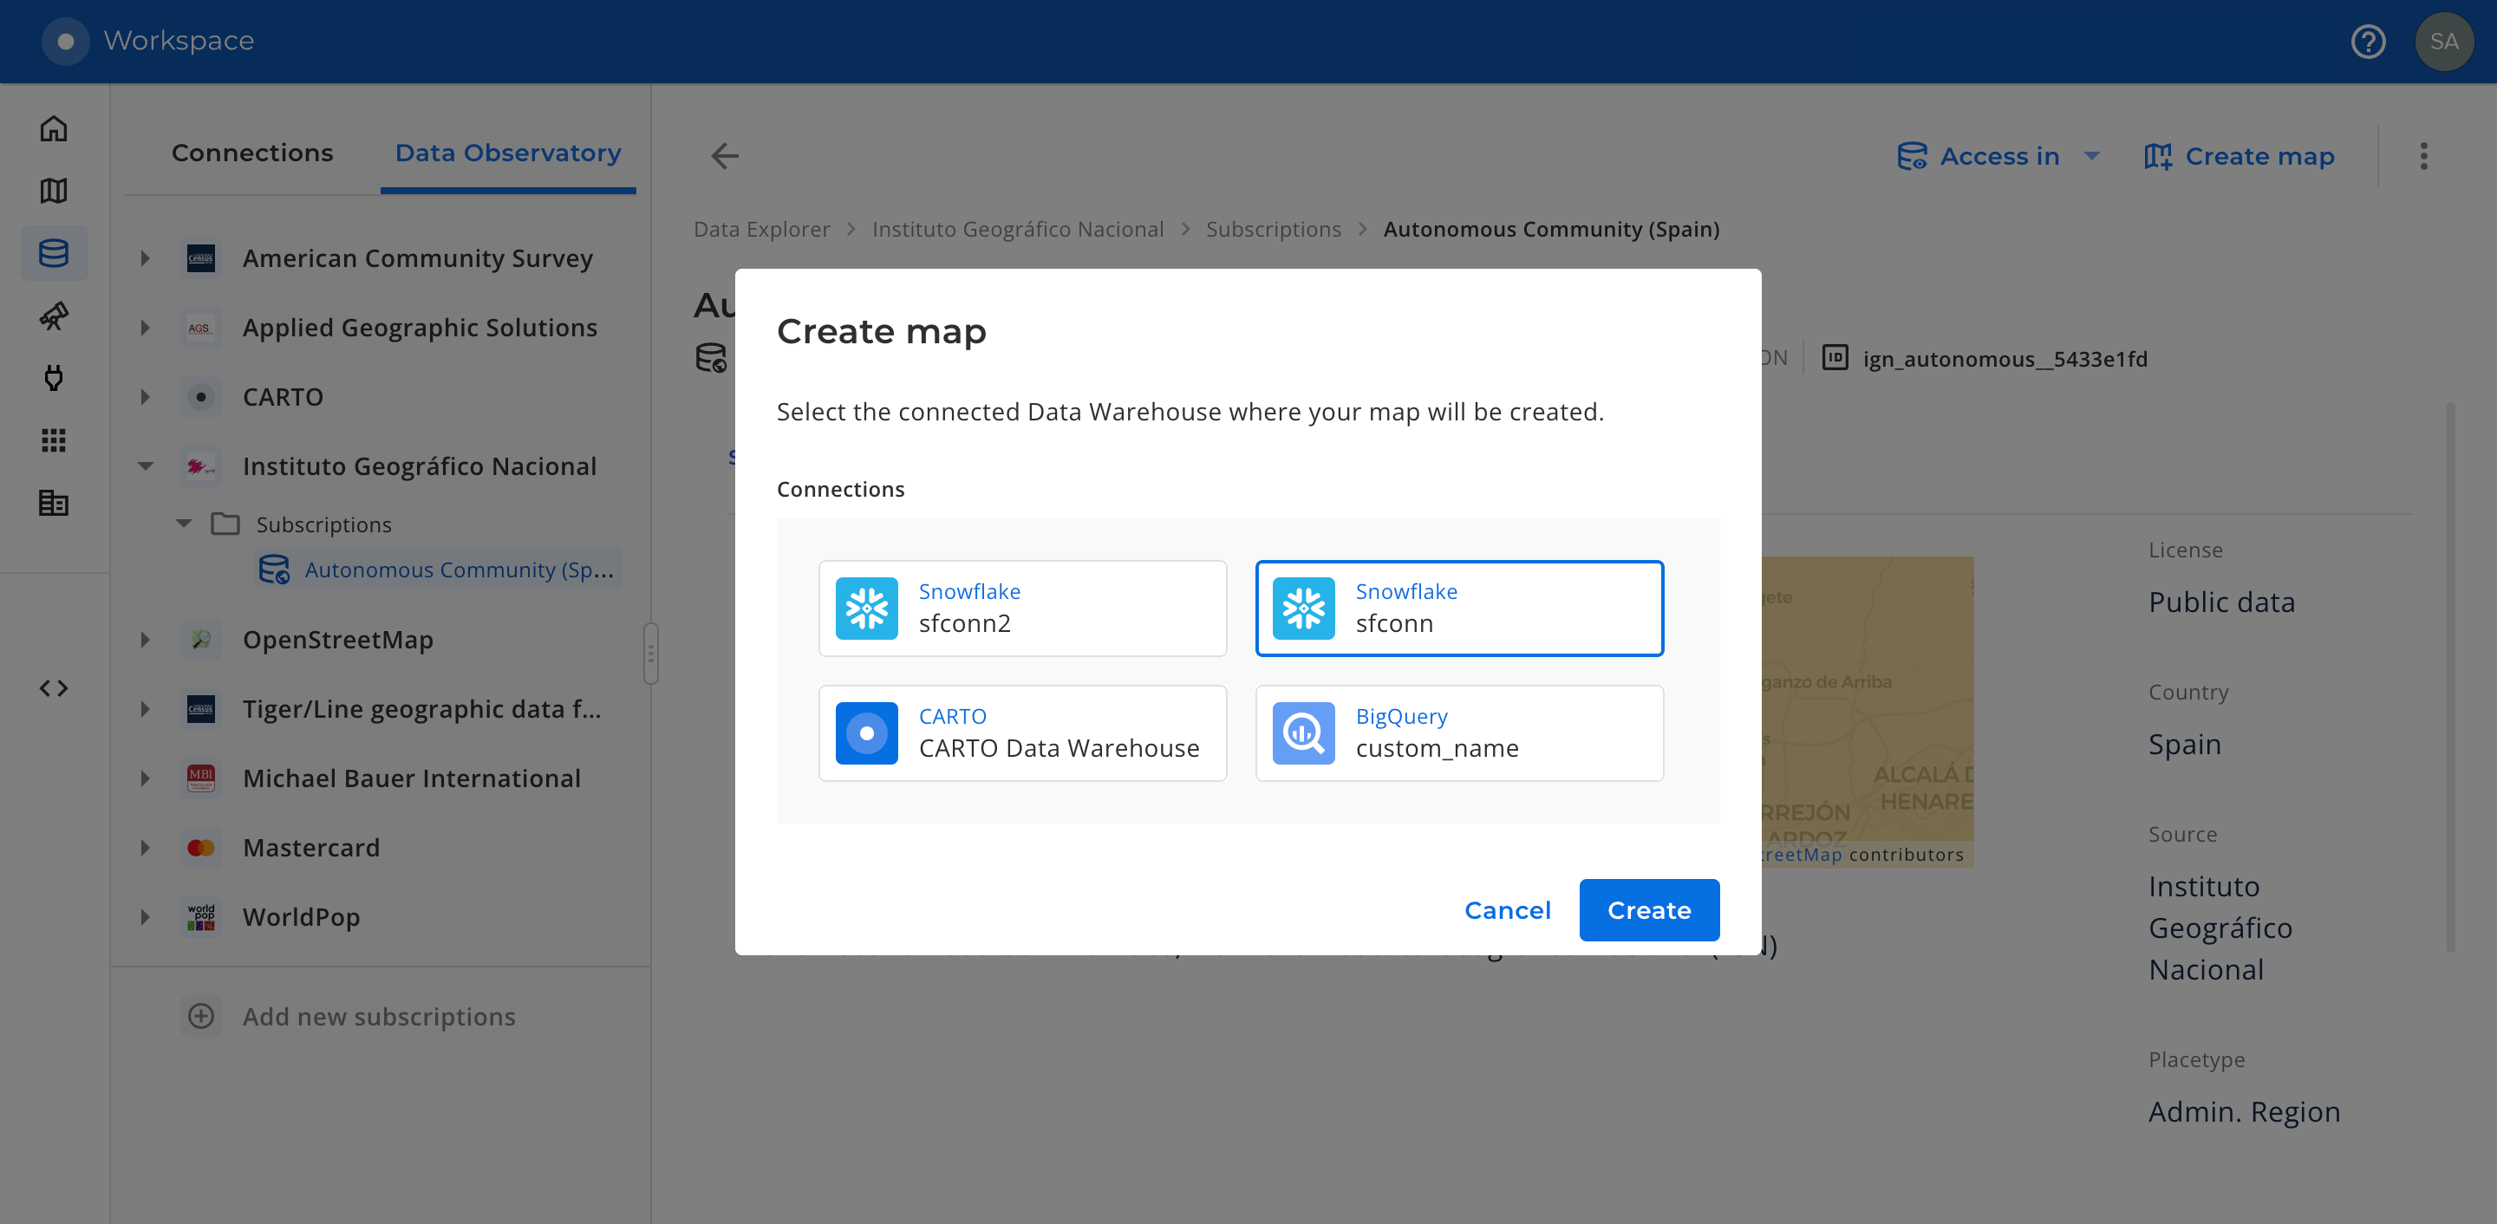Open the Data Explorer database icon
The height and width of the screenshot is (1224, 2497).
(x=55, y=253)
